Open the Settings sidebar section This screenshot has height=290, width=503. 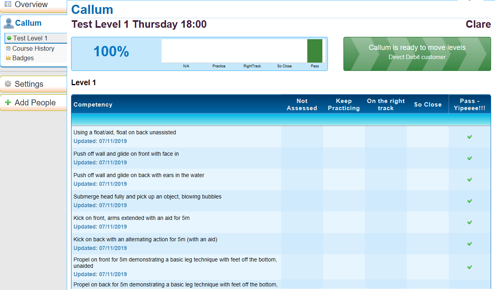pos(29,84)
